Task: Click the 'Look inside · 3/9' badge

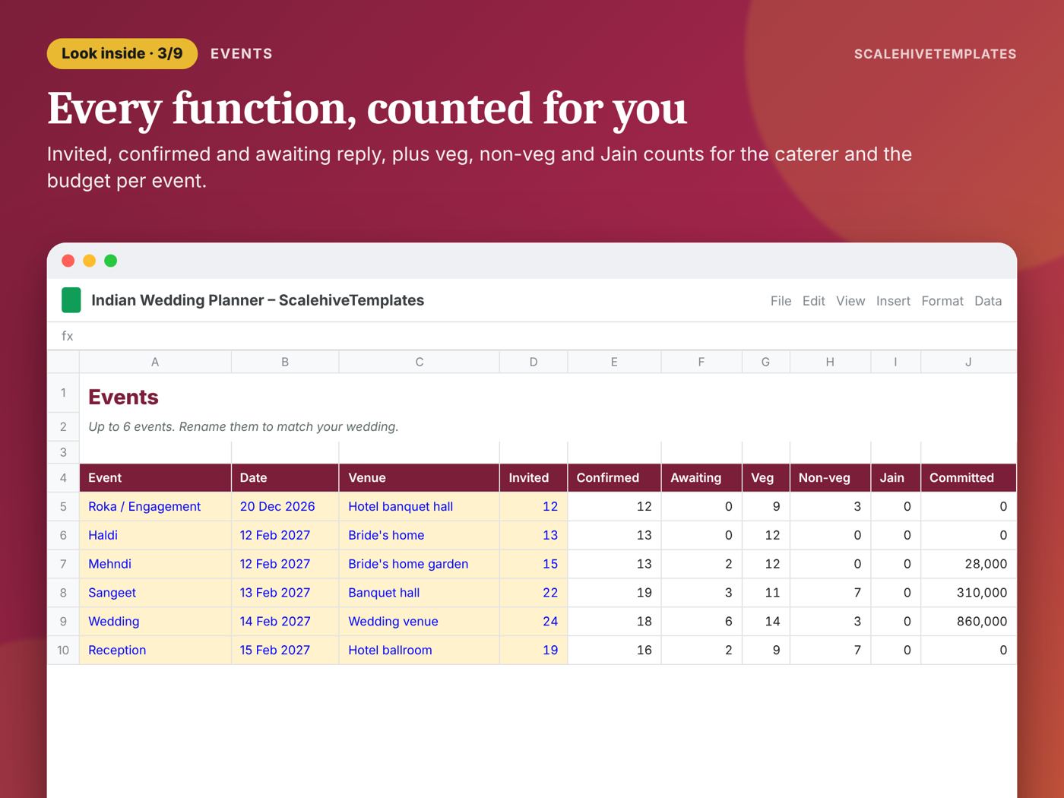Action: [122, 54]
